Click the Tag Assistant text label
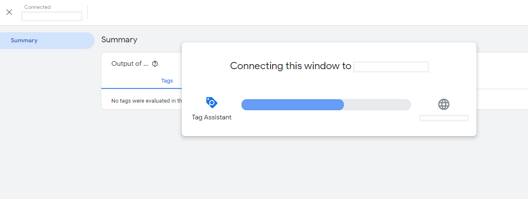Image resolution: width=528 pixels, height=199 pixels. [x=211, y=117]
